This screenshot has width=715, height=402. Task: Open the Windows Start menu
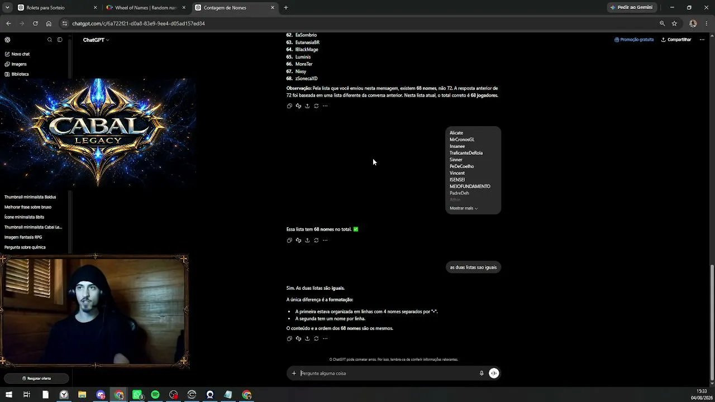tap(8, 395)
